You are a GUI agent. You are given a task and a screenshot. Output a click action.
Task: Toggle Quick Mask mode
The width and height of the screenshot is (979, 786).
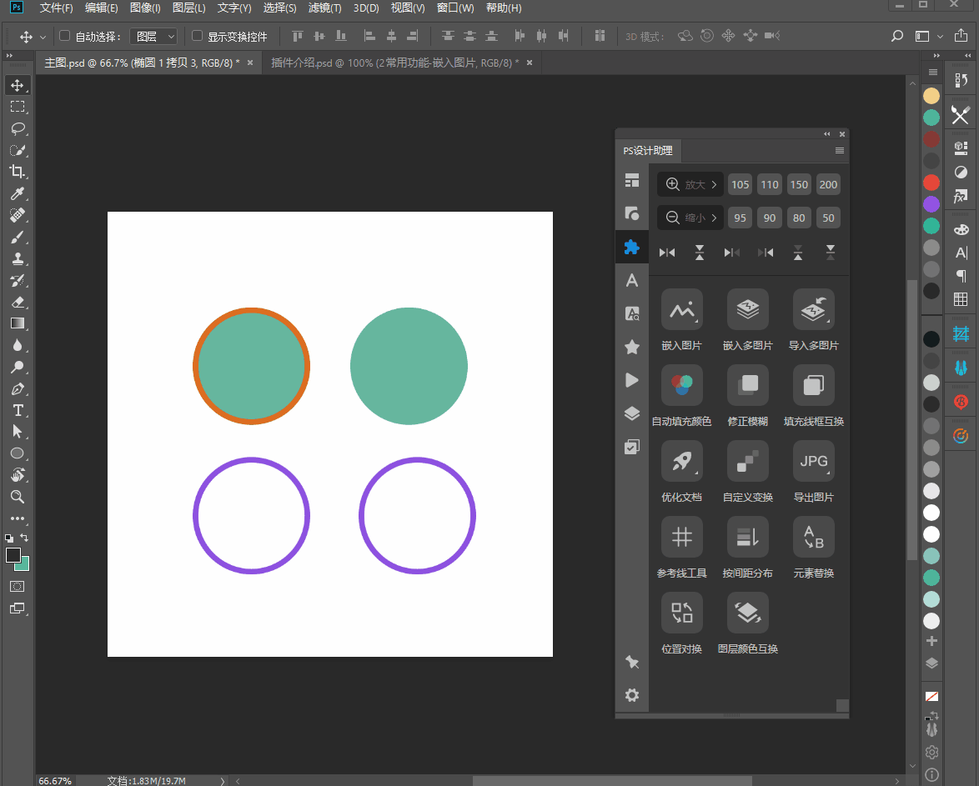[x=18, y=586]
